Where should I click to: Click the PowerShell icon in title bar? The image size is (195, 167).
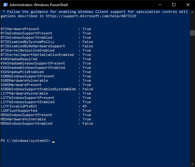click(x=6, y=5)
